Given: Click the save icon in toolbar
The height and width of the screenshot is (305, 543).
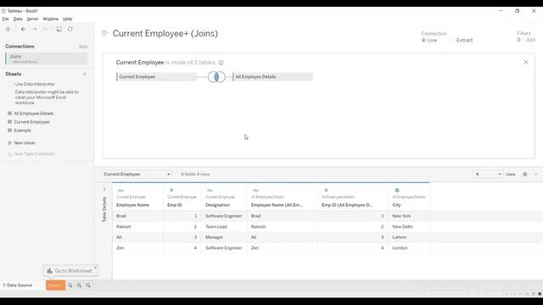Looking at the screenshot, I should point(59,29).
